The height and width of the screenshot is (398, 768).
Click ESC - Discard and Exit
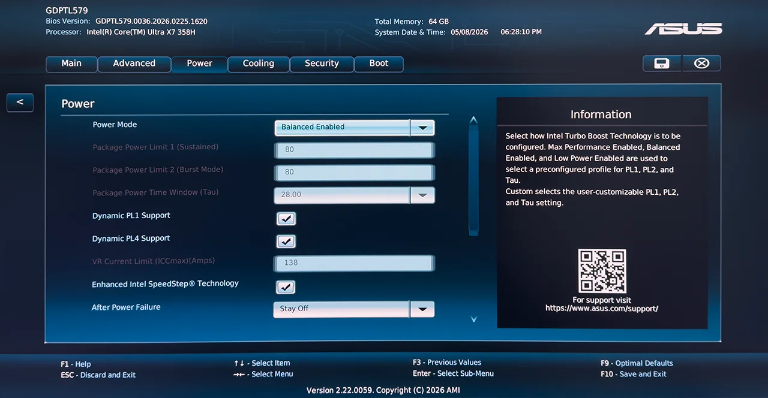pyautogui.click(x=98, y=375)
